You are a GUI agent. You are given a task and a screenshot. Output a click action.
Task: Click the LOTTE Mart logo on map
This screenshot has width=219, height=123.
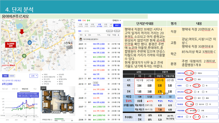[x=9, y=65]
